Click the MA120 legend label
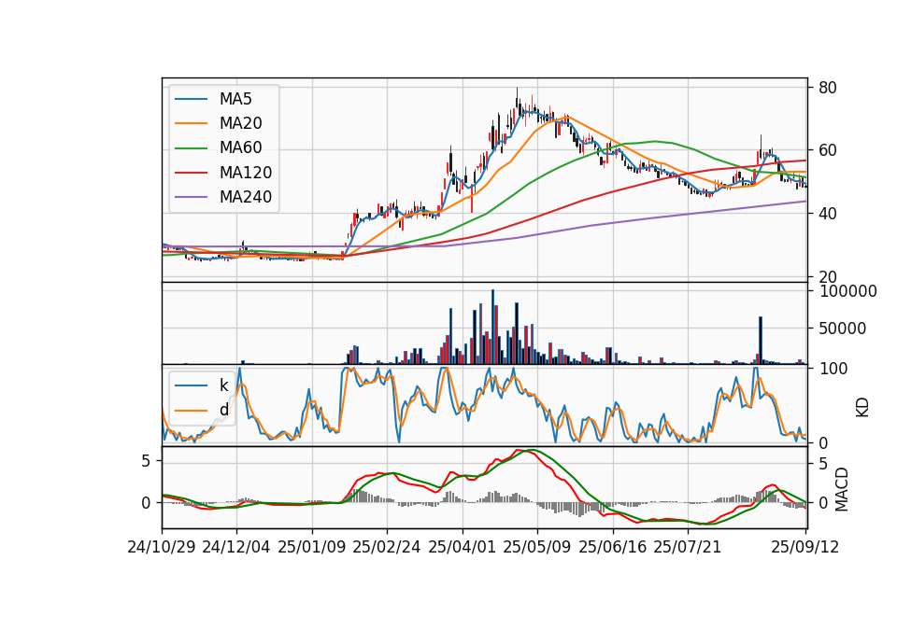 point(246,173)
